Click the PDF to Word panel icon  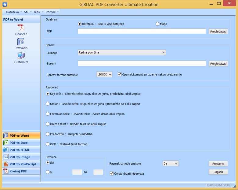(x=6, y=136)
